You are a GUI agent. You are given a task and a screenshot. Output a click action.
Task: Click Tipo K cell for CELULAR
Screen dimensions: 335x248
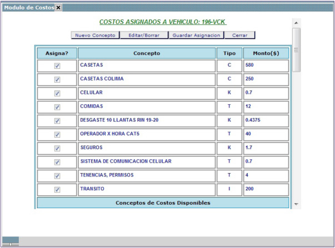pyautogui.click(x=229, y=93)
